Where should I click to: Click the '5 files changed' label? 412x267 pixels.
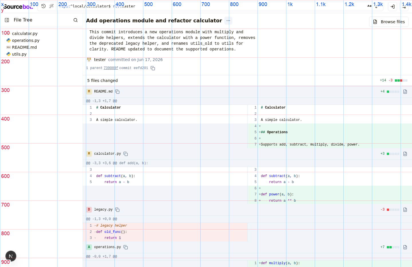102,81
